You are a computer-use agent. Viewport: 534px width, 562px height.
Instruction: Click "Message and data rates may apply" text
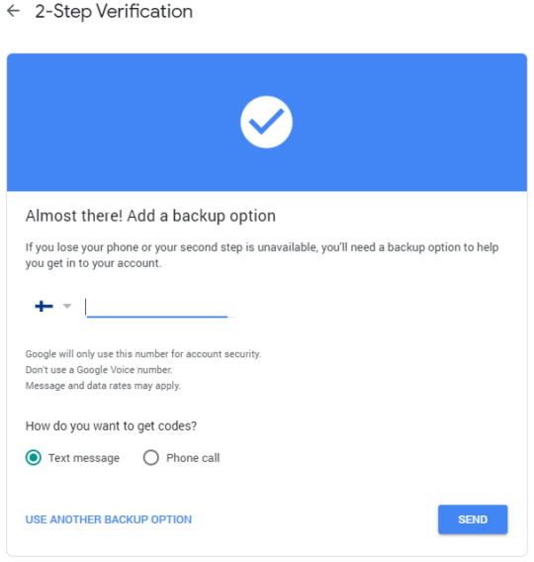103,386
